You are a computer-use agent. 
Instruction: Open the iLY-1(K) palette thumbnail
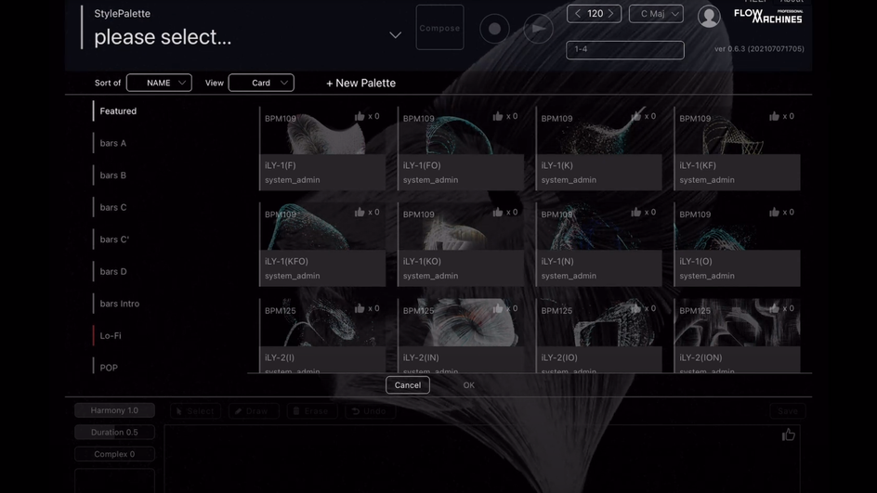pyautogui.click(x=599, y=131)
